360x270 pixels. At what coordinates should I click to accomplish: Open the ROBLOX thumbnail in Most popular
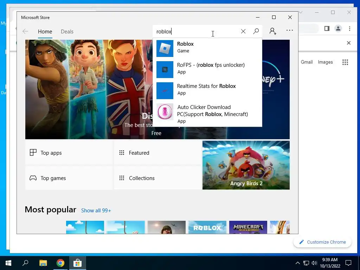(x=207, y=227)
